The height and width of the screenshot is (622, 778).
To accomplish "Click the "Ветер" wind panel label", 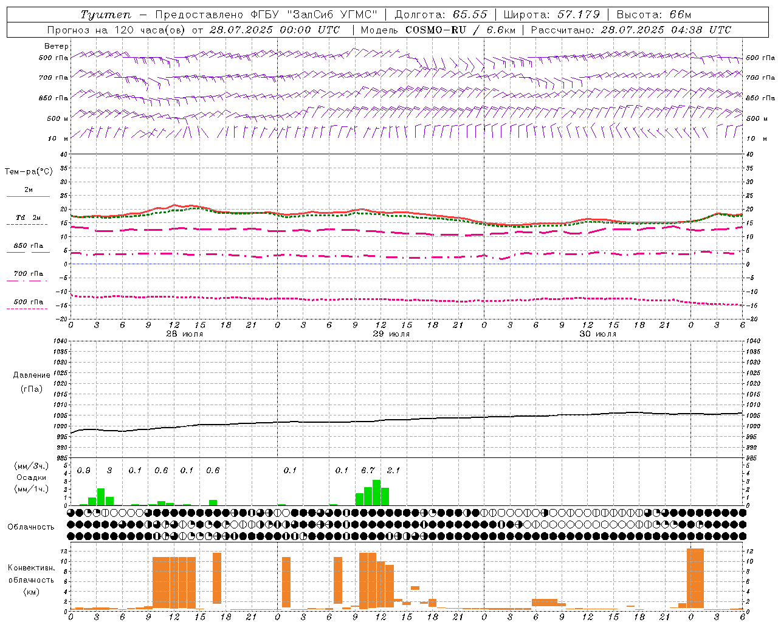I will [x=57, y=46].
